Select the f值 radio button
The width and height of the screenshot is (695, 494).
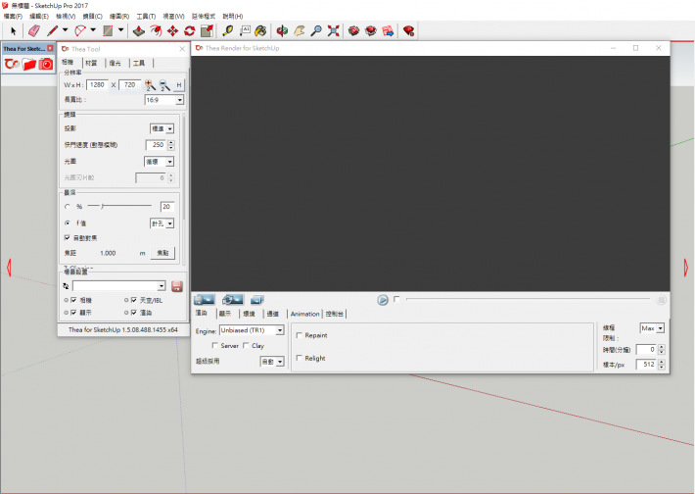[x=67, y=223]
